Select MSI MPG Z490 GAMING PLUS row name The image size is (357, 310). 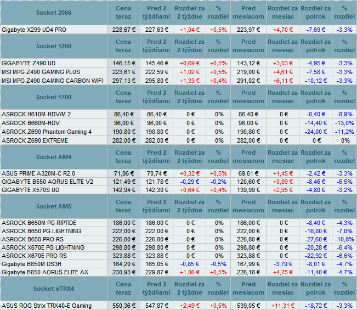[41, 72]
